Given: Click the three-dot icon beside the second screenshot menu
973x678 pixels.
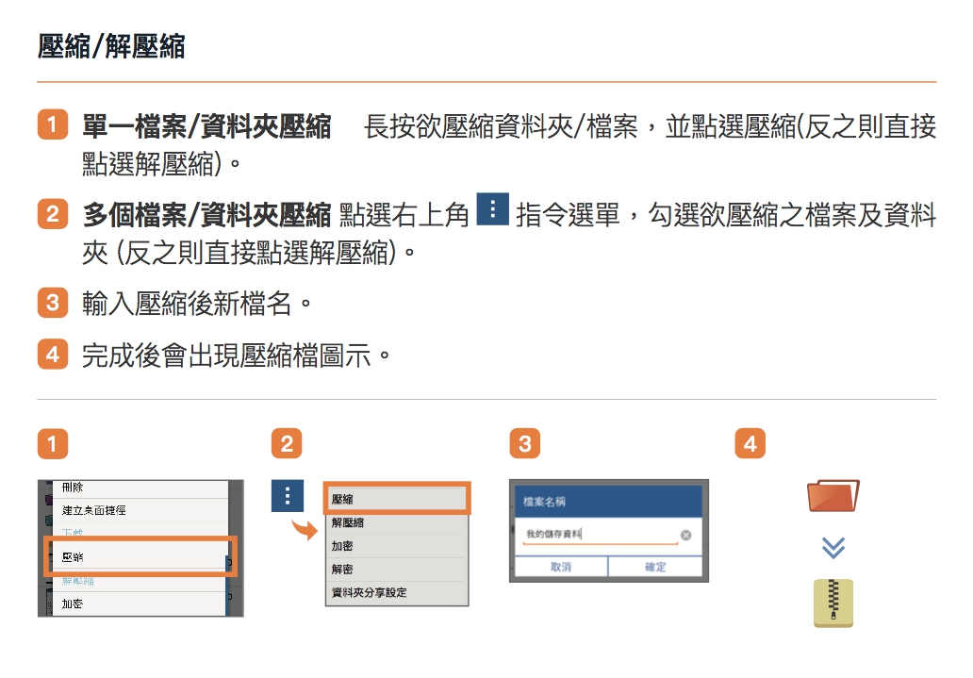Looking at the screenshot, I should click(x=287, y=496).
